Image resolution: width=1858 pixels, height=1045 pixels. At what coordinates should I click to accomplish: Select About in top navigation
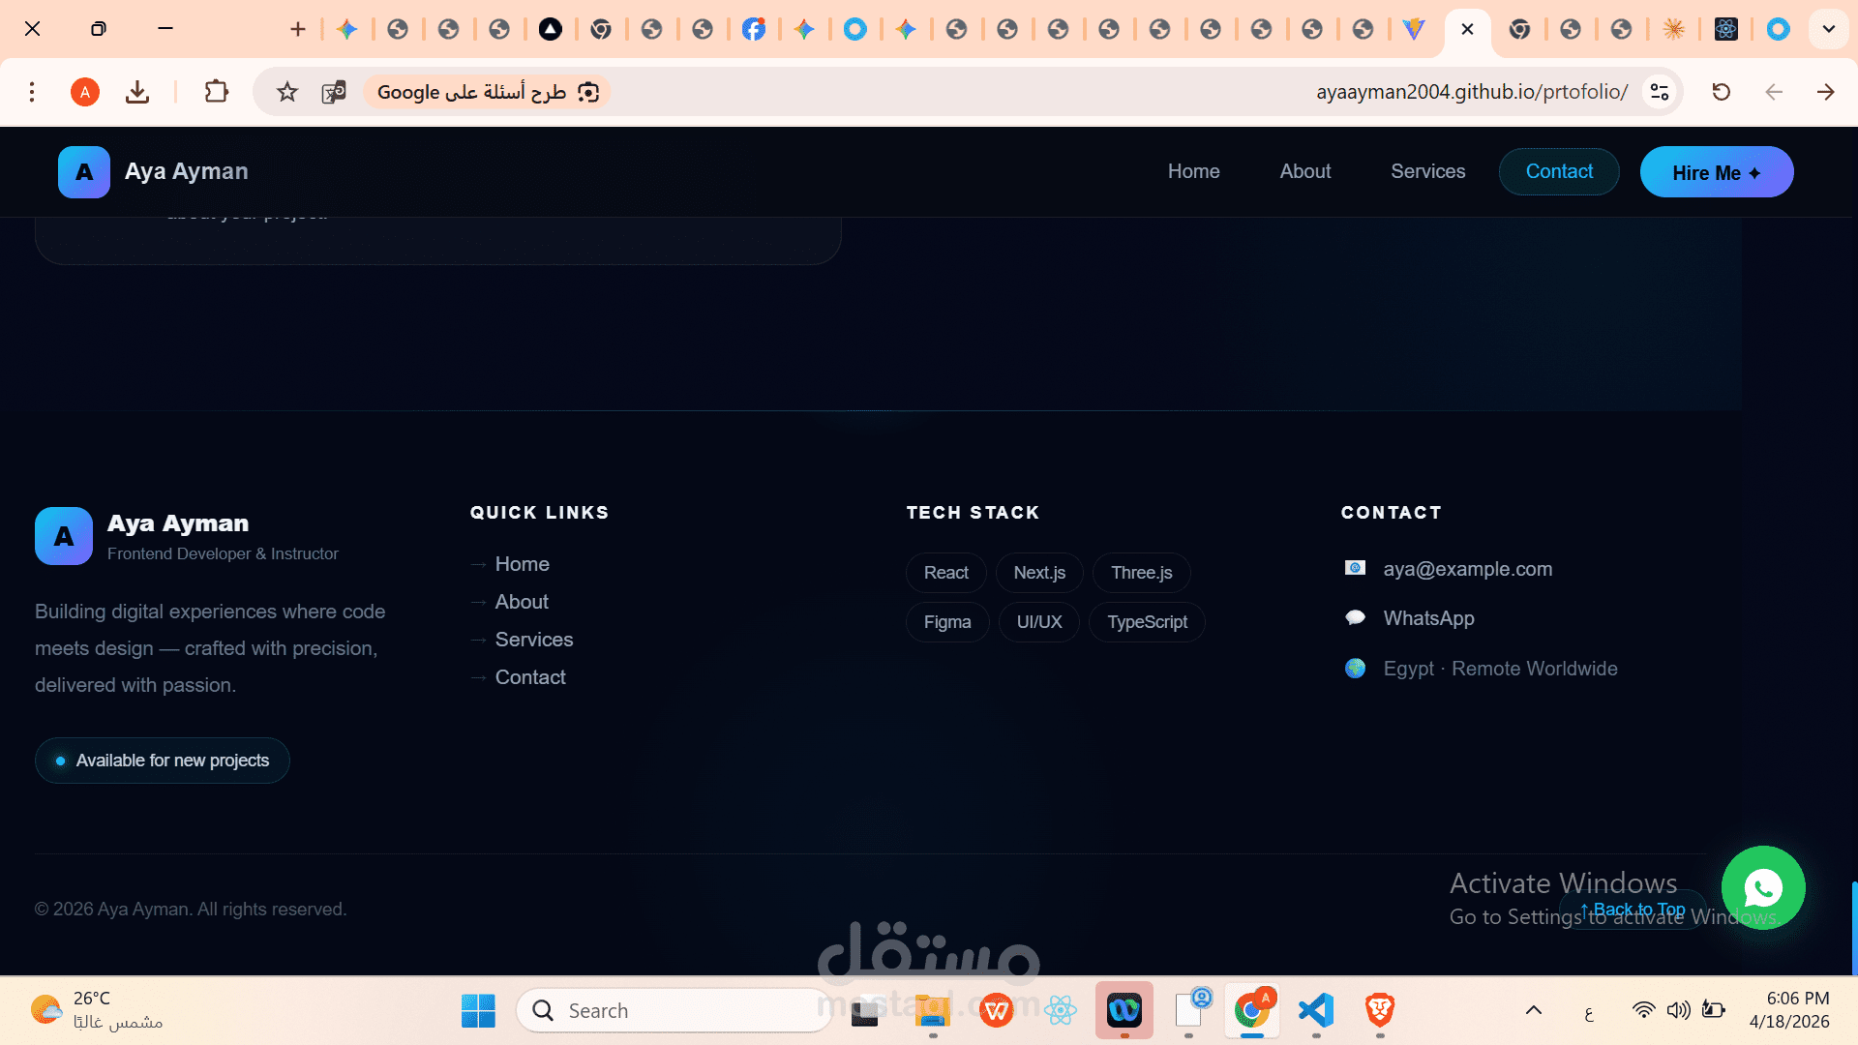click(x=1304, y=171)
